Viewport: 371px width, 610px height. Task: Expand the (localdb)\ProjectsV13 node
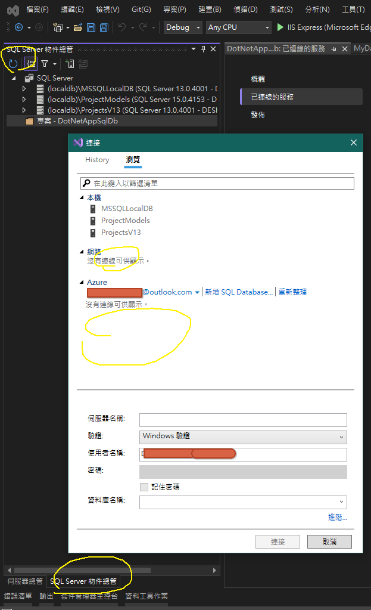(24, 110)
